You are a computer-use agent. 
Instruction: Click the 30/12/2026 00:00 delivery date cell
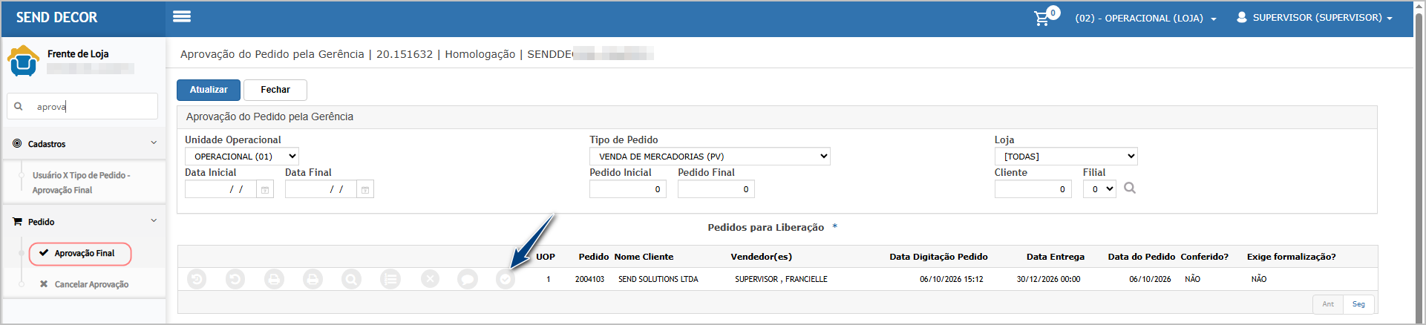[1048, 279]
